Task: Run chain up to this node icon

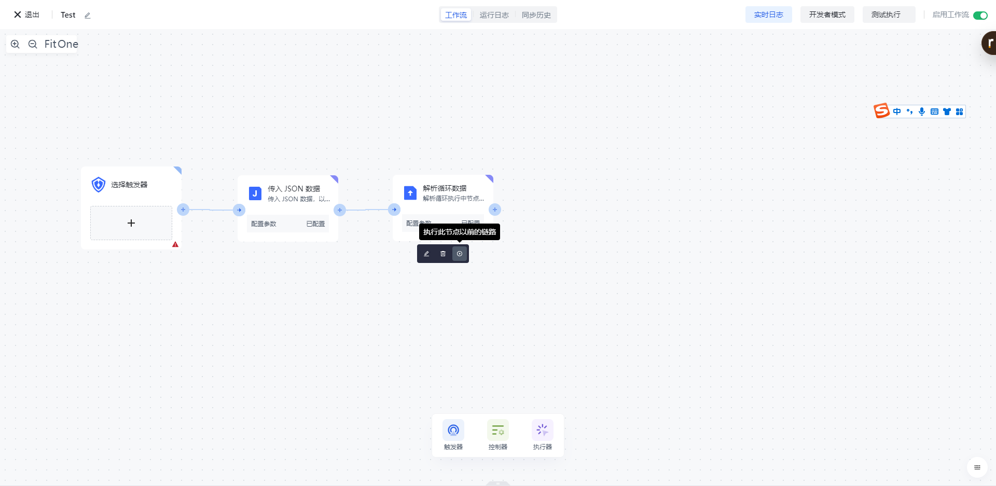Action: pyautogui.click(x=460, y=254)
